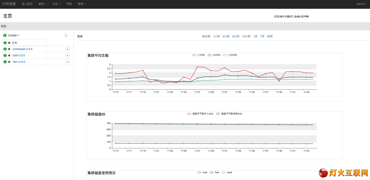Open the admin user menu

coord(361,4)
